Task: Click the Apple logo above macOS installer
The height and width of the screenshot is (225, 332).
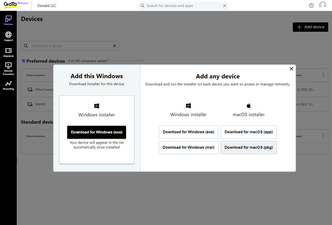Action: [249, 105]
